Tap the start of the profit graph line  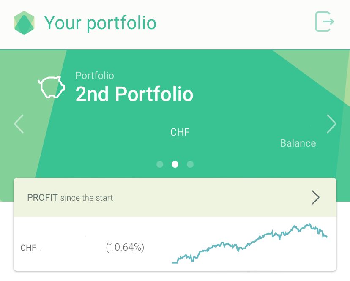[x=174, y=263]
